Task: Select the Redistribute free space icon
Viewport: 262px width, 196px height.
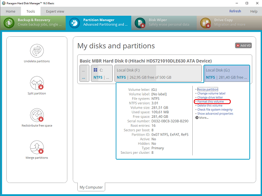Action: click(37, 115)
